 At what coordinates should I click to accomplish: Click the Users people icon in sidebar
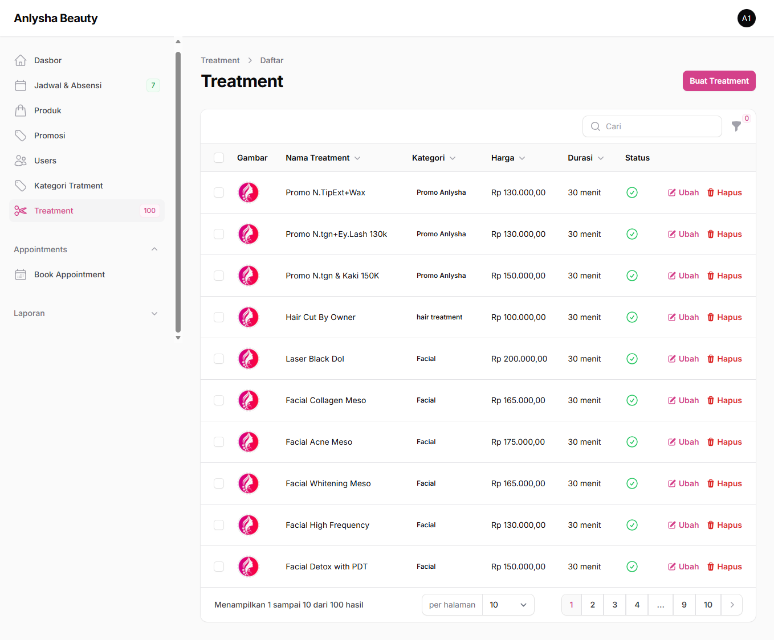coord(21,161)
